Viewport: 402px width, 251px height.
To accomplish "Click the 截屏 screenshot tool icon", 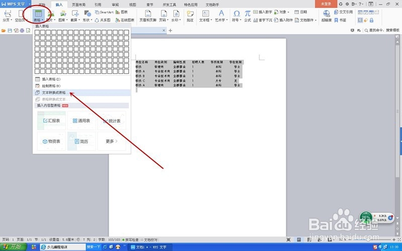I will point(75,16).
